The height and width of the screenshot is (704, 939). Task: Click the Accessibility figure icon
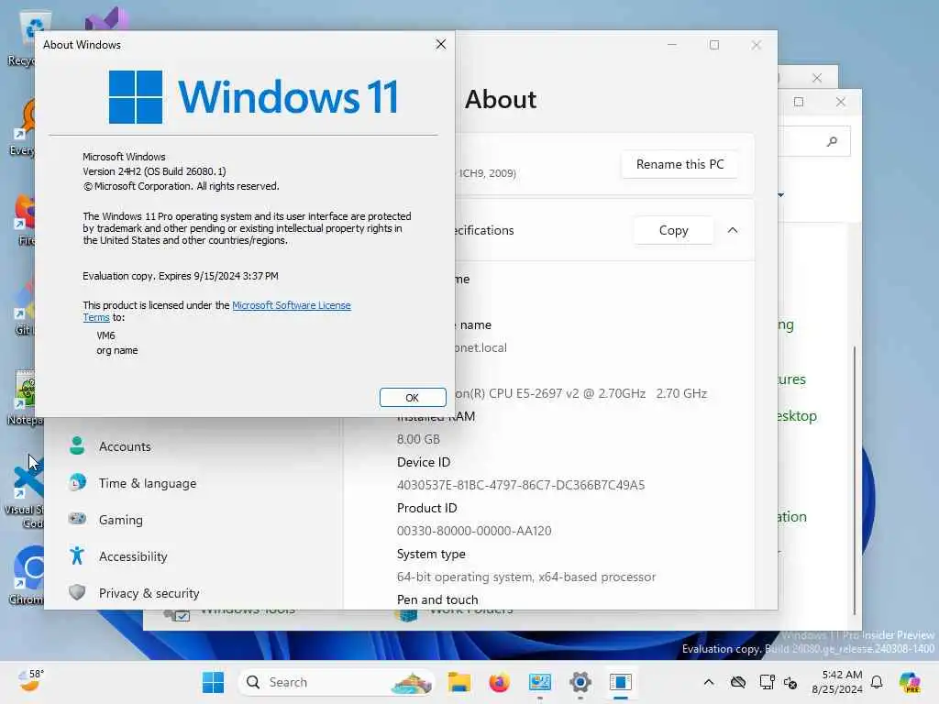pyautogui.click(x=77, y=556)
